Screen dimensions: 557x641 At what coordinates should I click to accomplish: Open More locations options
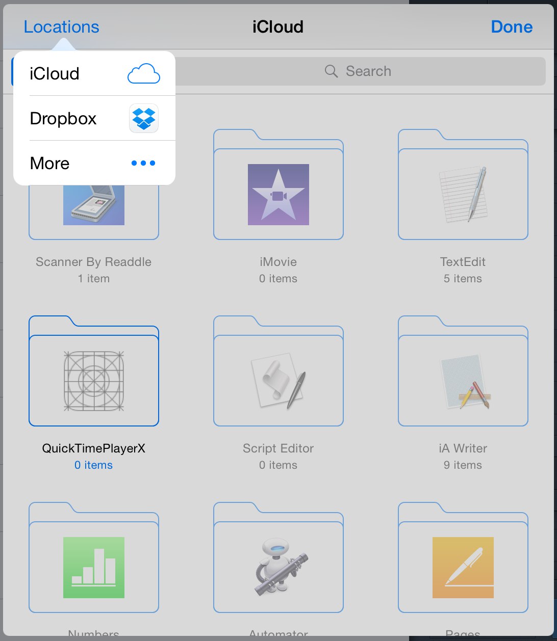click(94, 163)
